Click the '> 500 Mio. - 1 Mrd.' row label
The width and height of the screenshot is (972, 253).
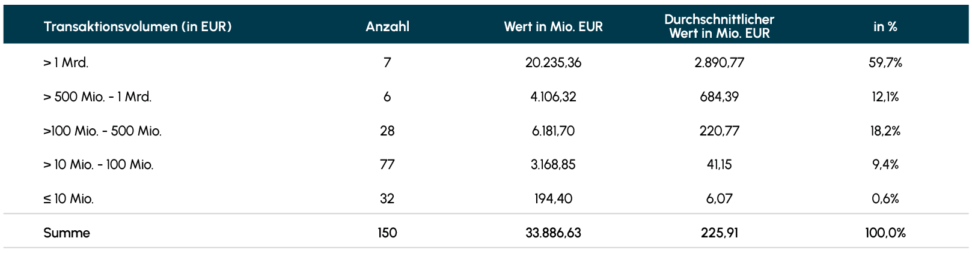(x=97, y=97)
